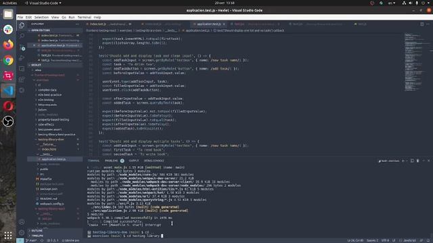Launch Google Chrome from the dock
This screenshot has height=243, width=433.
[x=8, y=60]
